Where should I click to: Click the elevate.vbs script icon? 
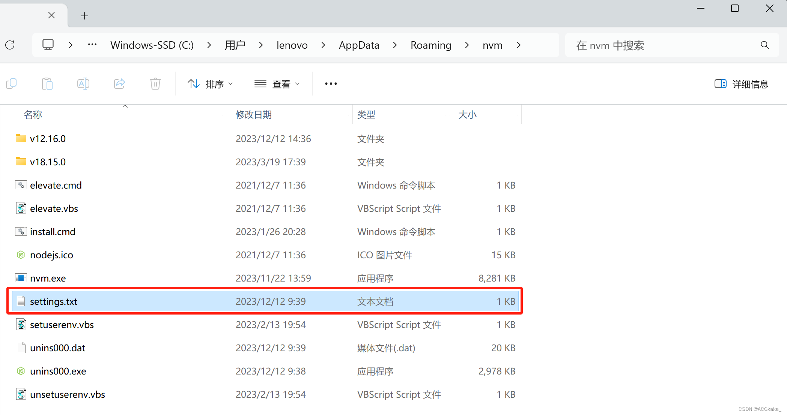pos(21,208)
